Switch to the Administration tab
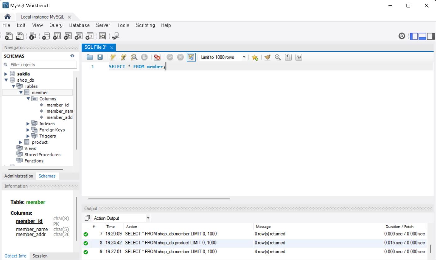This screenshot has width=436, height=260. point(19,176)
